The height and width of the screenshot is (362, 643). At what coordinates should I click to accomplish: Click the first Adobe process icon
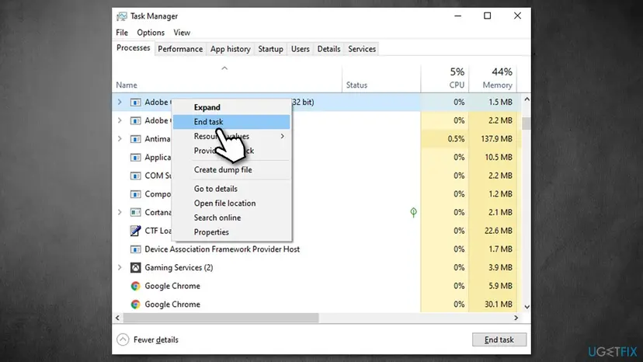[x=135, y=103]
